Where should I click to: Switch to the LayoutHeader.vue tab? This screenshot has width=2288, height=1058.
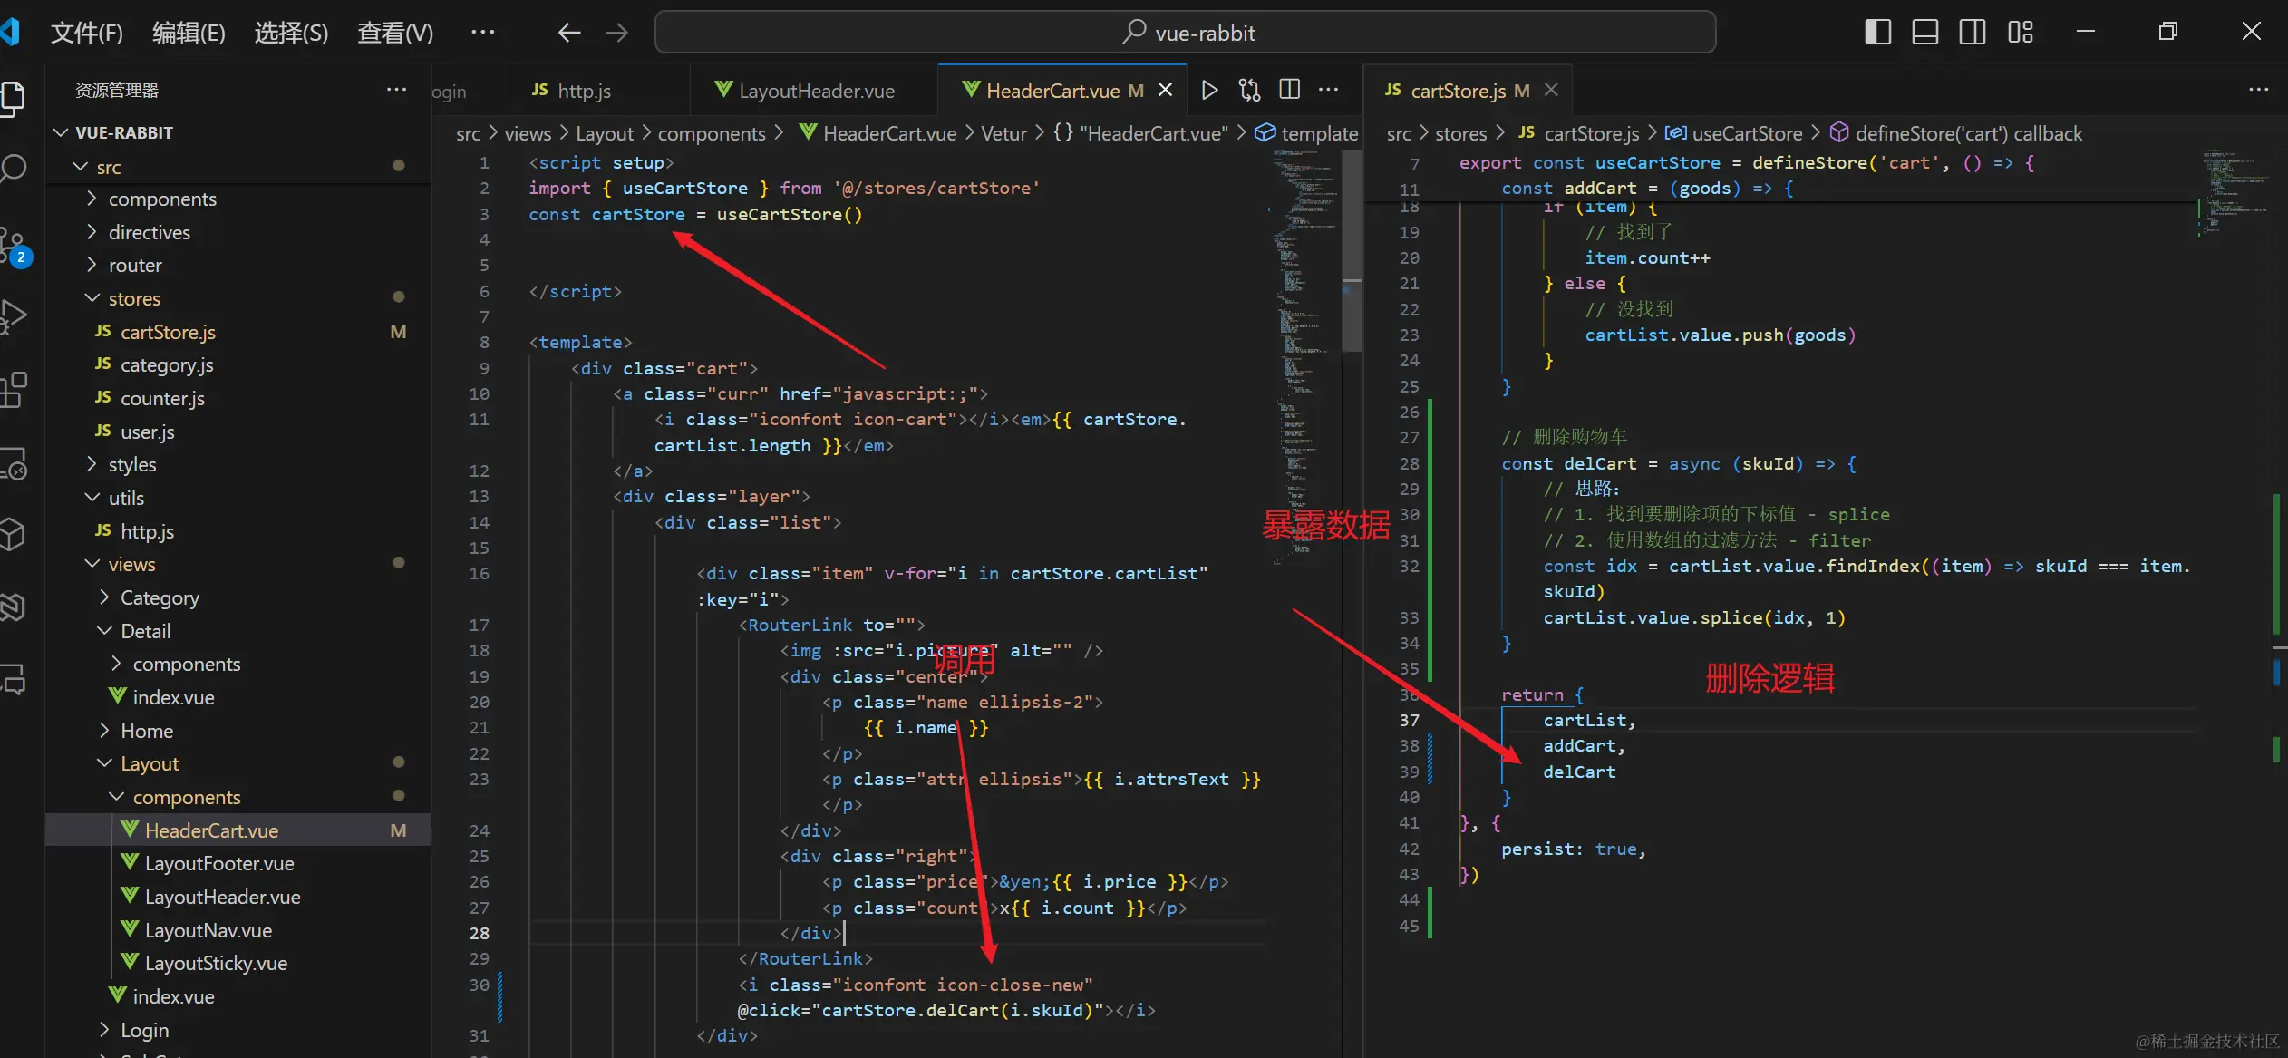pos(815,91)
